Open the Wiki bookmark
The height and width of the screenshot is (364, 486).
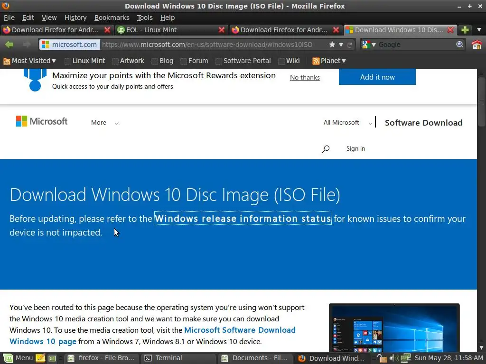click(289, 61)
